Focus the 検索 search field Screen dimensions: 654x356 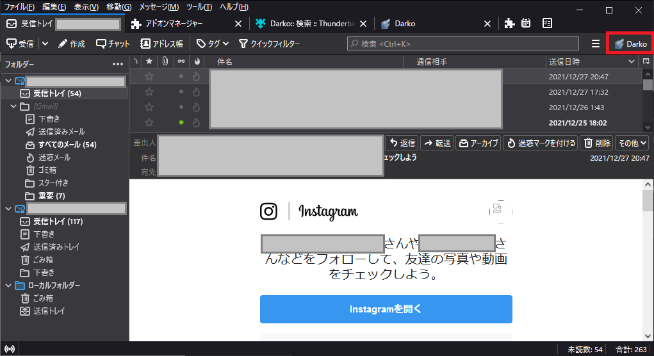[x=463, y=44]
